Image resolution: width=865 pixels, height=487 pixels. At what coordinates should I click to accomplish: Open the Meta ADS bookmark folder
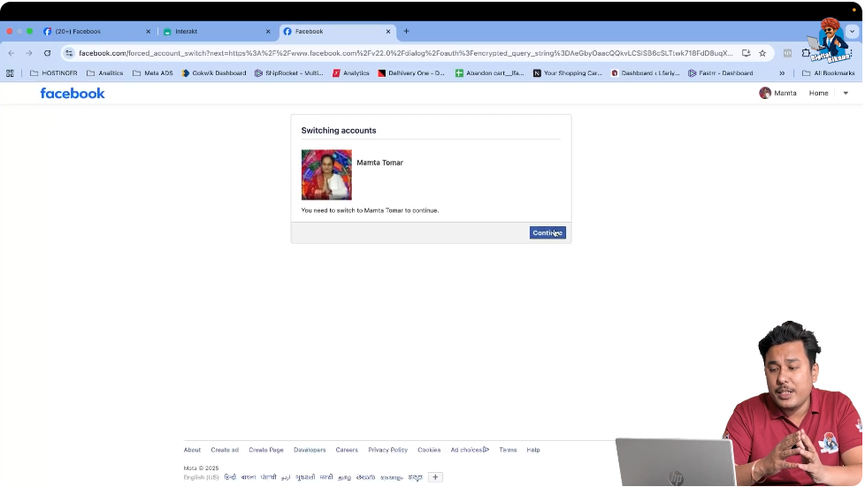click(153, 72)
